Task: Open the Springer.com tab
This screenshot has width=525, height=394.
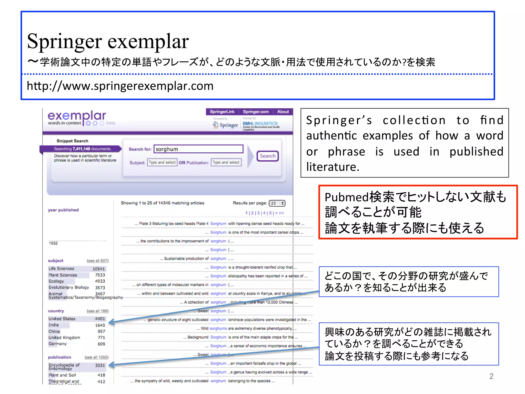Action: tap(256, 112)
